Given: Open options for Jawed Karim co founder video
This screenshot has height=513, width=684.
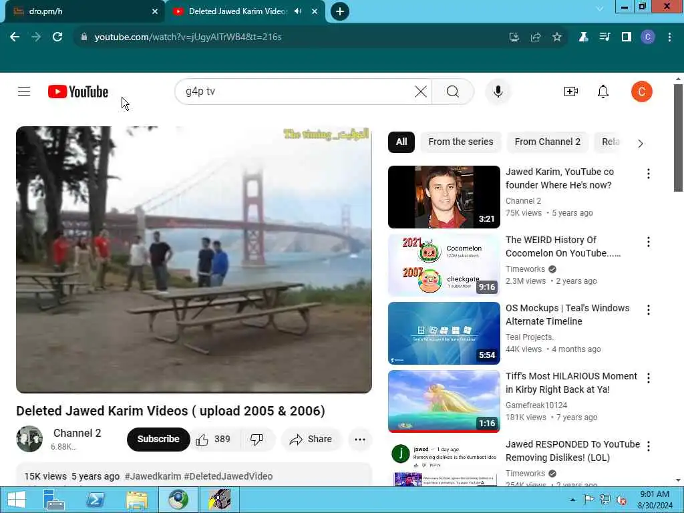Looking at the screenshot, I should 649,174.
